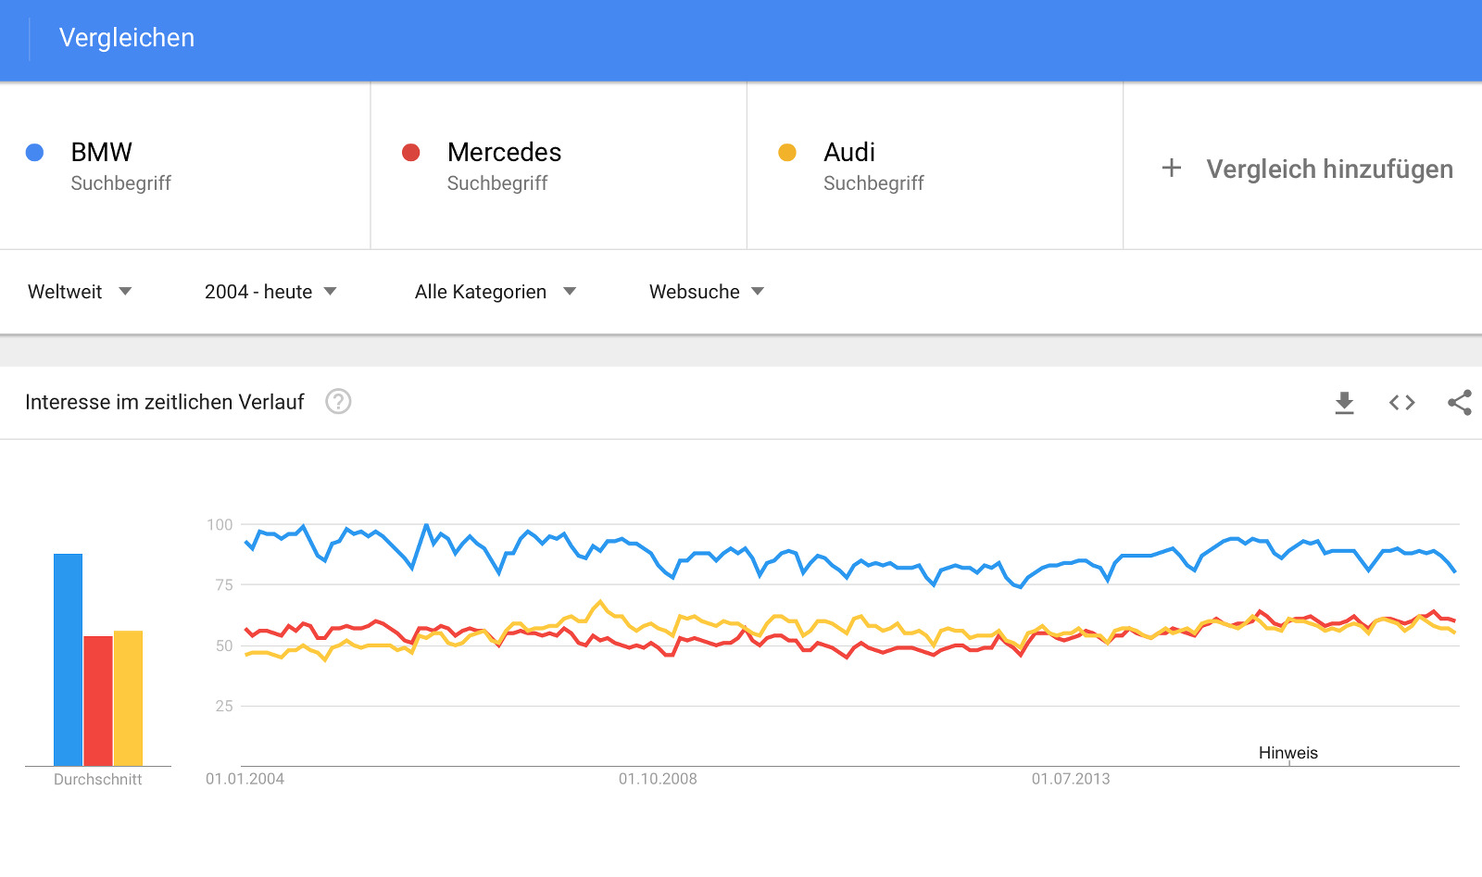
Task: Click the Hinweis note marker on timeline
Action: click(1287, 754)
